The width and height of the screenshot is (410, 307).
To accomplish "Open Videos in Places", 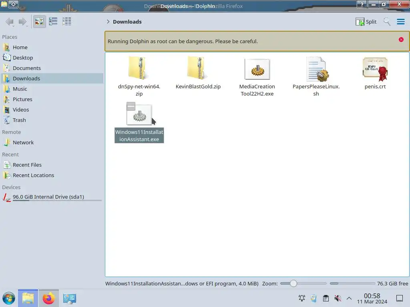I will pos(52,110).
